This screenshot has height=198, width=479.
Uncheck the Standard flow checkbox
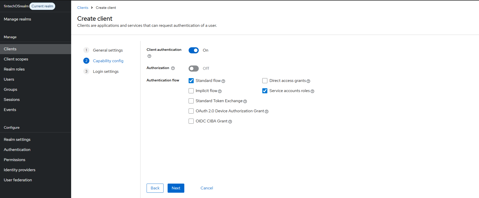(191, 81)
